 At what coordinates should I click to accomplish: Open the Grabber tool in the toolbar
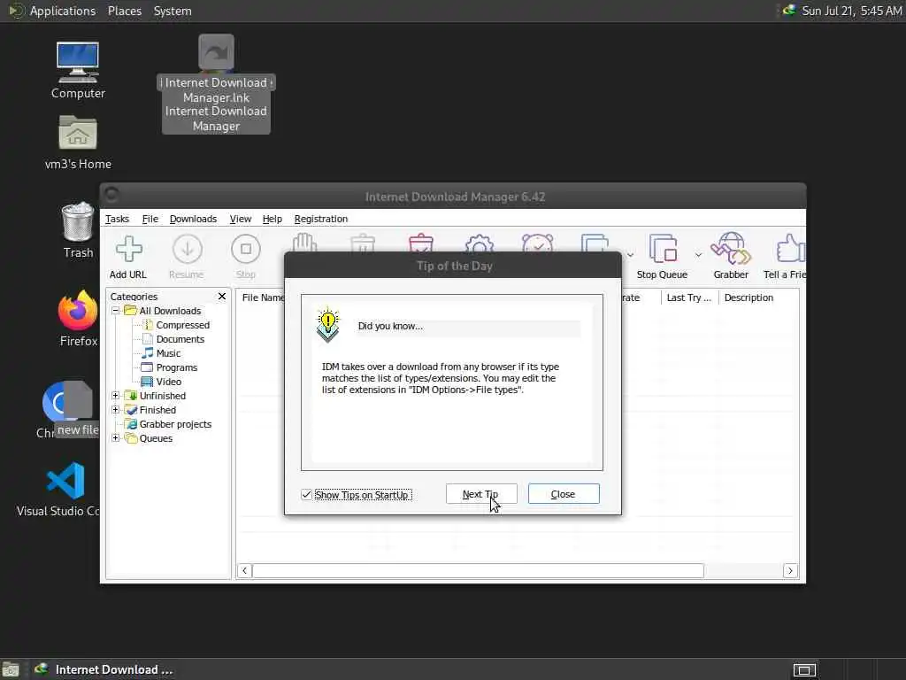click(x=731, y=248)
